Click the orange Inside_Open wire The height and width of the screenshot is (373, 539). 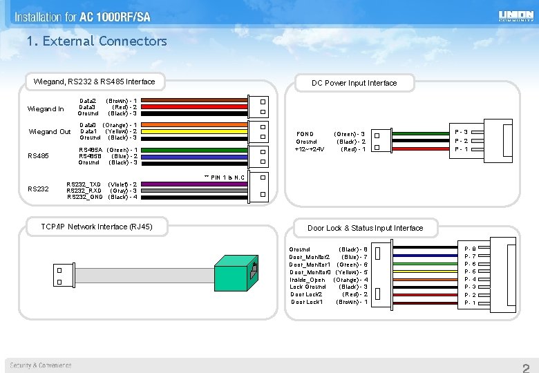pyautogui.click(x=425, y=279)
